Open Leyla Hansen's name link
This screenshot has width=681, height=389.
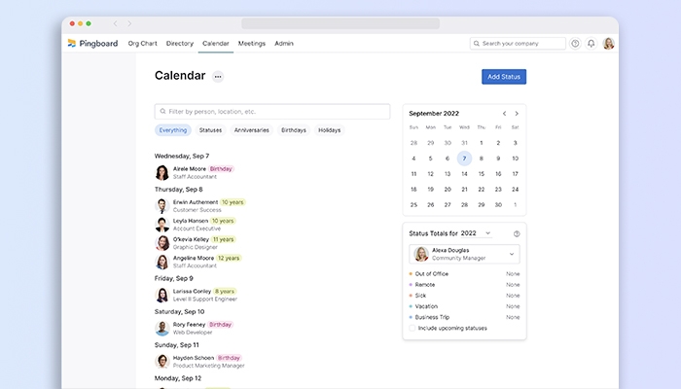pos(191,221)
